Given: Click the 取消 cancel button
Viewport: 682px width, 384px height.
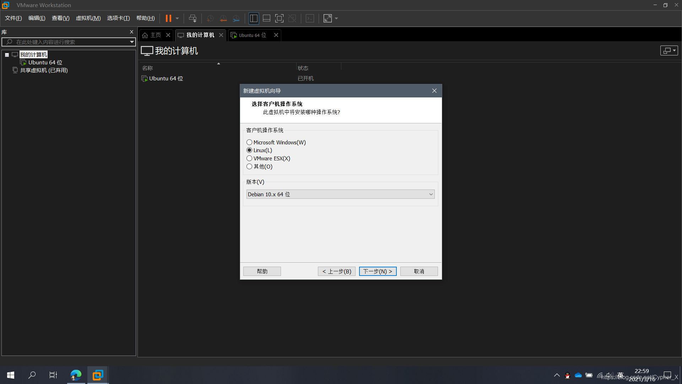Looking at the screenshot, I should click(419, 271).
